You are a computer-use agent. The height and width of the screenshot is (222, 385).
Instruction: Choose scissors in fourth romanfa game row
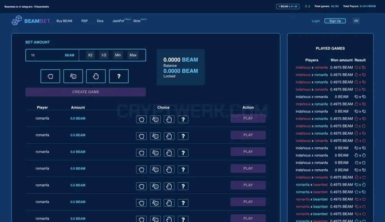(x=155, y=169)
